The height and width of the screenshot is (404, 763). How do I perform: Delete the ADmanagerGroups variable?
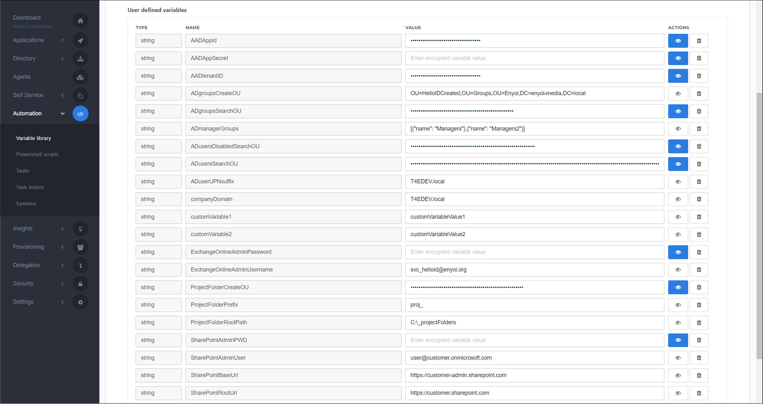pos(699,129)
